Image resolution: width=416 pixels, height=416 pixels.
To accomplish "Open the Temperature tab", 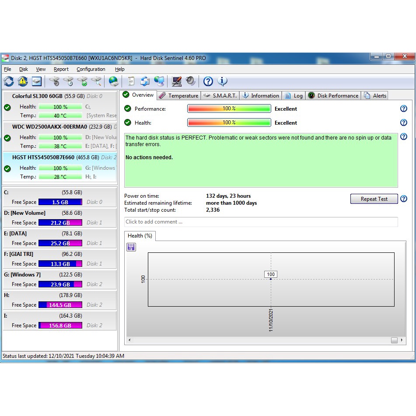I will coord(178,96).
